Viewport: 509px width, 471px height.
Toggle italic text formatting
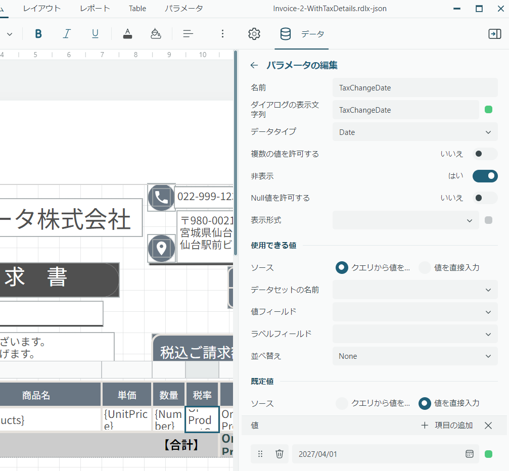click(x=67, y=34)
